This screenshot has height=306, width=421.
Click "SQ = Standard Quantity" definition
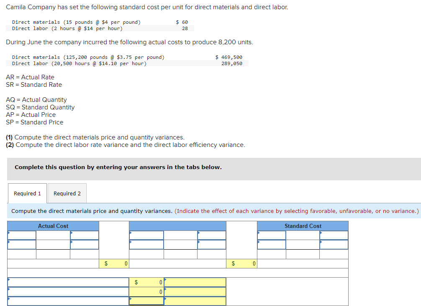point(40,107)
